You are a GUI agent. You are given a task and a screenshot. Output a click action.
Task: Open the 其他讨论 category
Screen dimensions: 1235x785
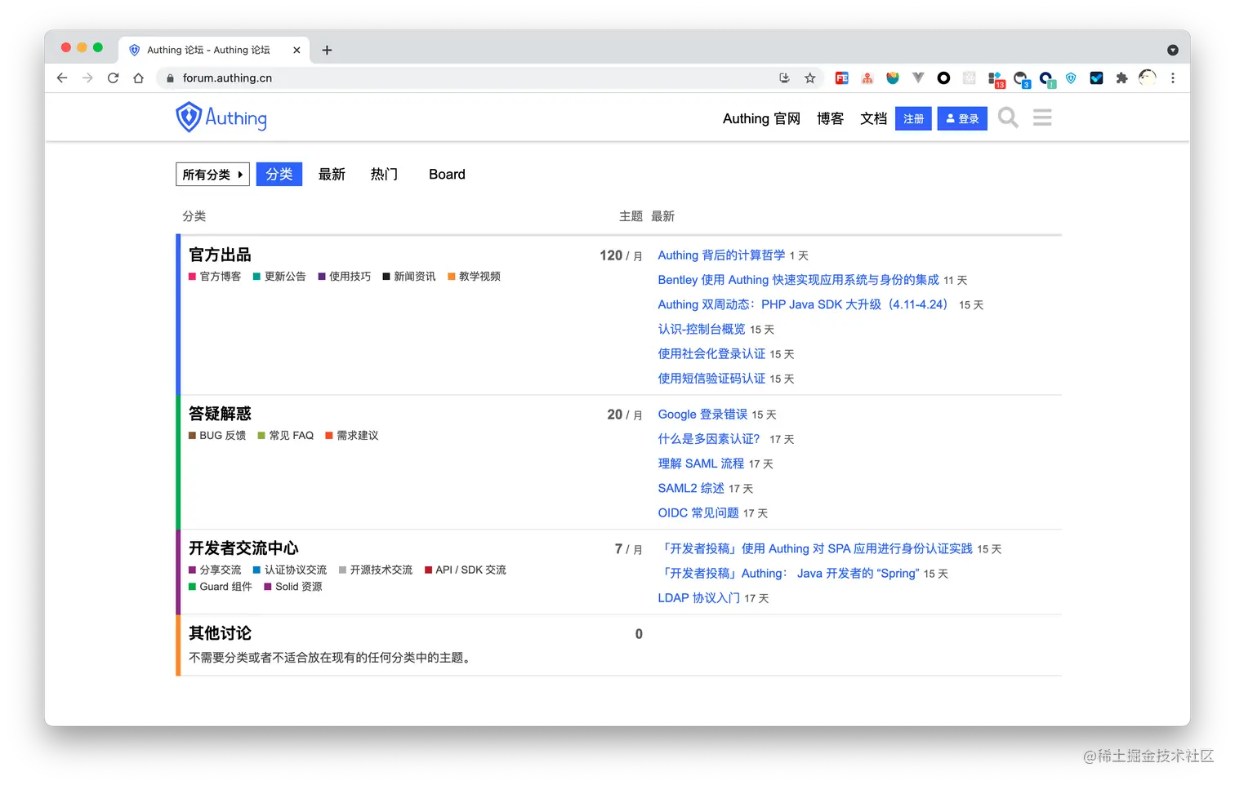point(220,633)
